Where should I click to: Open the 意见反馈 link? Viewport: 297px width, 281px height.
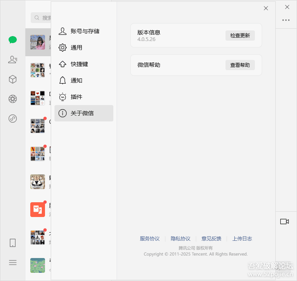click(211, 239)
